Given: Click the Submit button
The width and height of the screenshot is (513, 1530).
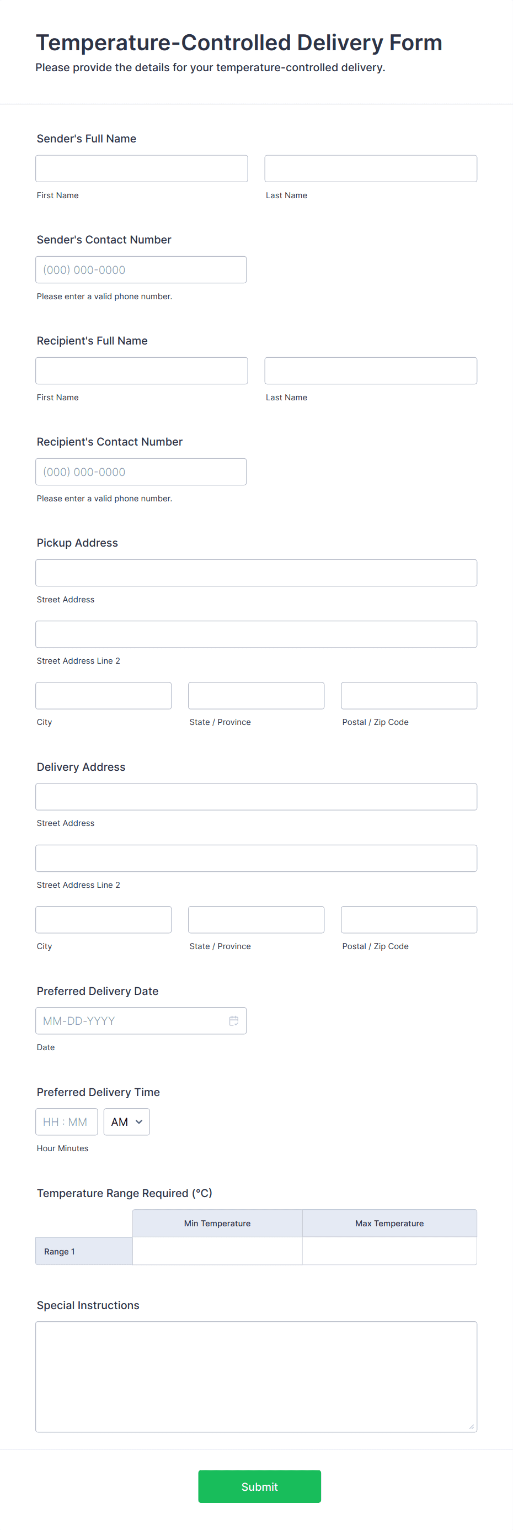Looking at the screenshot, I should pyautogui.click(x=259, y=1486).
